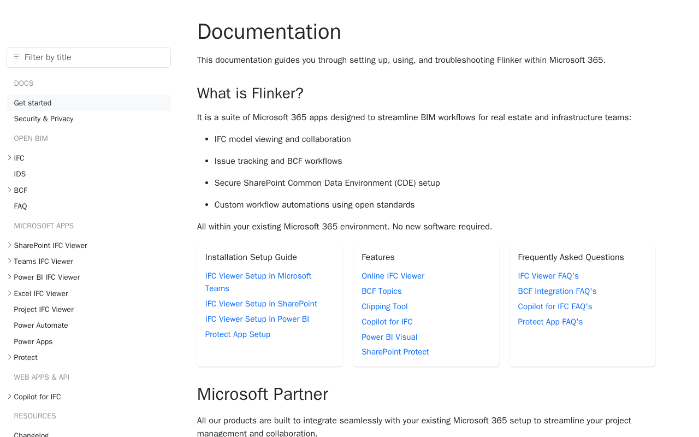The width and height of the screenshot is (699, 437).
Task: Open the Changelog sidebar entry
Action: coord(31,435)
